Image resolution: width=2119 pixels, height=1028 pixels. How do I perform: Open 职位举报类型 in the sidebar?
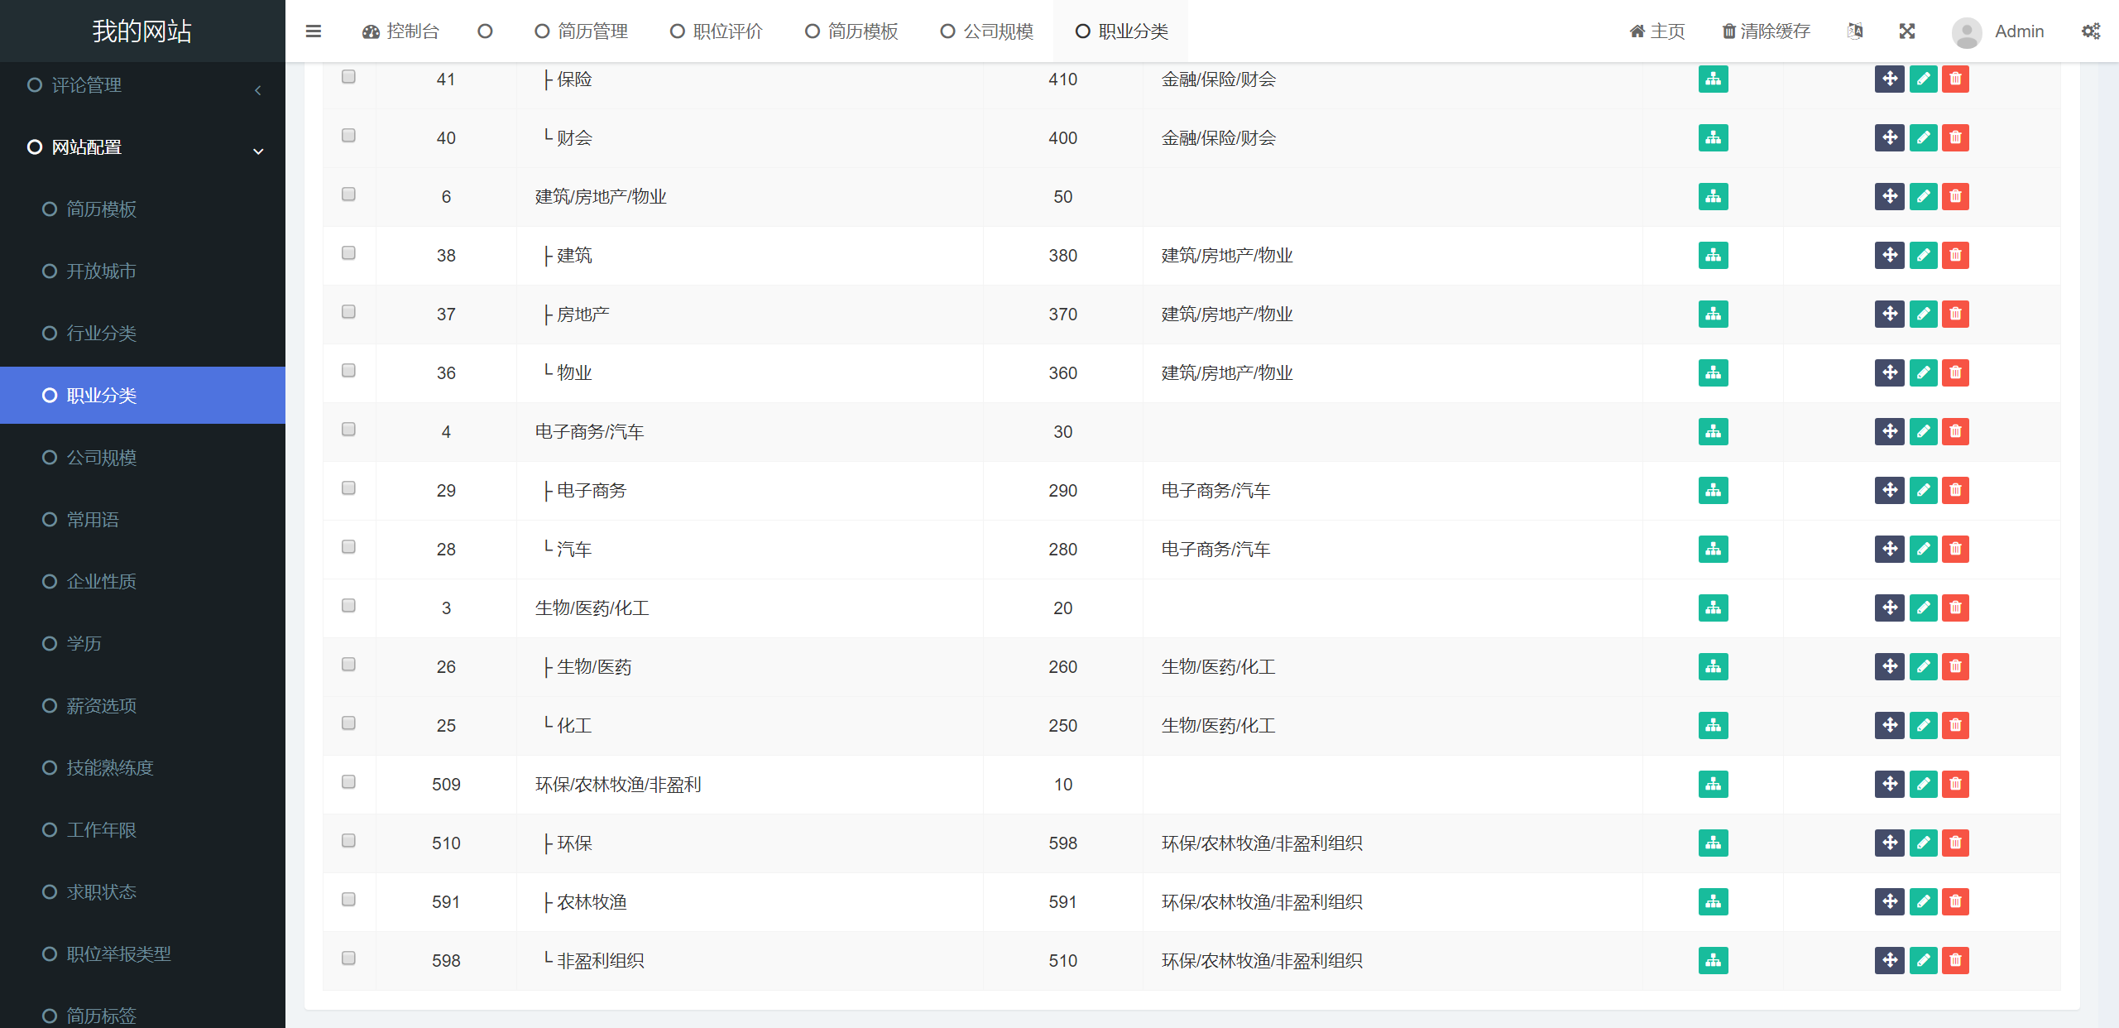tap(142, 954)
